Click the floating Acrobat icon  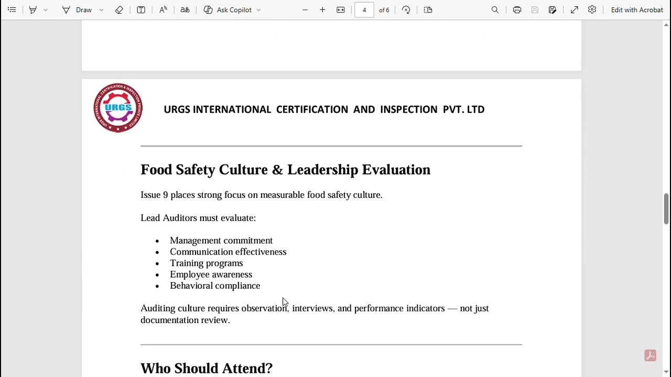point(650,356)
